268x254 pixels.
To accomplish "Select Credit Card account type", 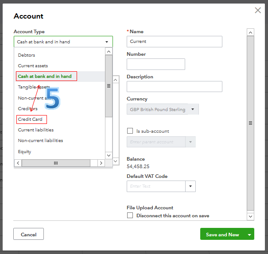I will (x=31, y=119).
